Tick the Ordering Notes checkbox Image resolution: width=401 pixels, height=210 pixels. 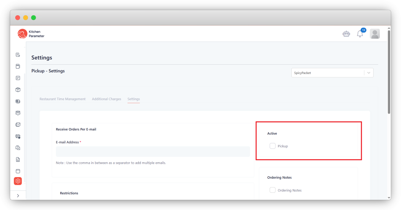[273, 190]
